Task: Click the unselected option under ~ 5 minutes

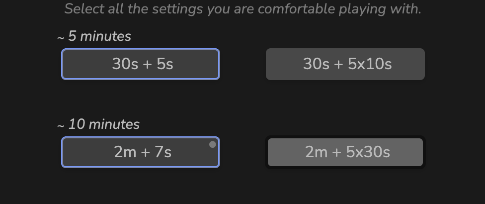Action: tap(345, 64)
